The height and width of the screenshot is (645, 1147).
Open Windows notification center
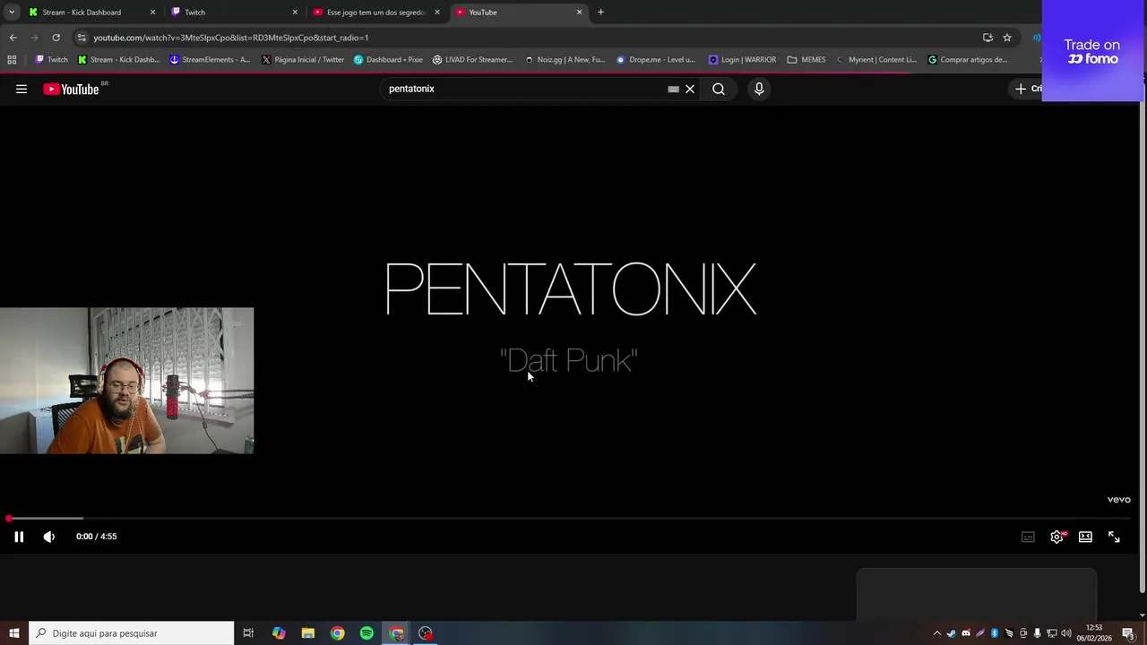point(1129,633)
